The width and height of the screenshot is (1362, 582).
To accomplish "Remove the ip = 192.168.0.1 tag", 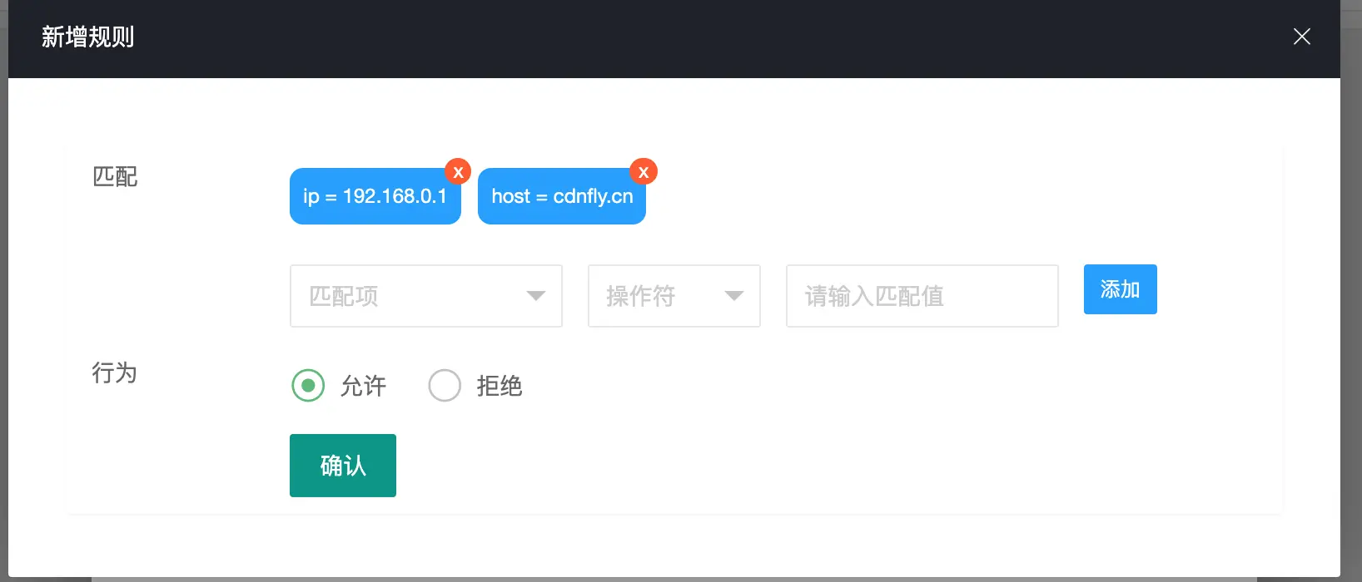I will click(458, 172).
